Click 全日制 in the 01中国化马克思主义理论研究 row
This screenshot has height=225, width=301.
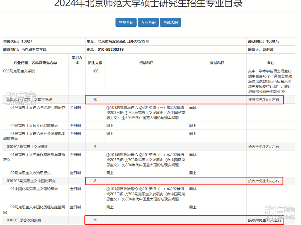pyautogui.click(x=75, y=189)
